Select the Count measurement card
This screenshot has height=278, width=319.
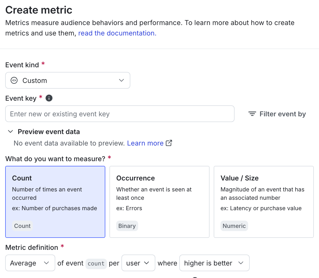[55, 202]
